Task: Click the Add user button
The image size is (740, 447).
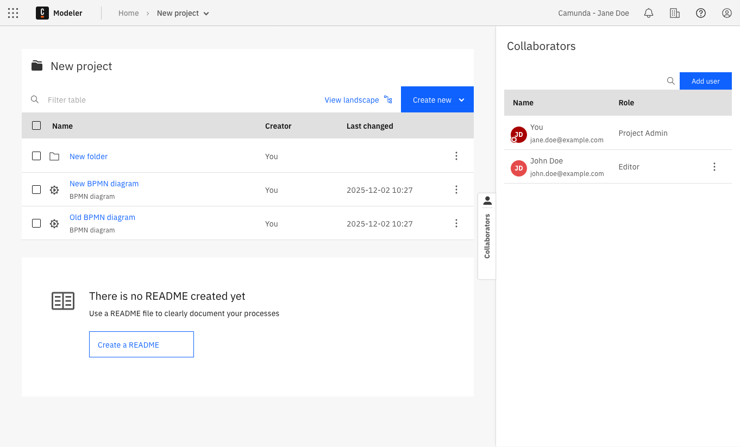Action: coord(705,81)
